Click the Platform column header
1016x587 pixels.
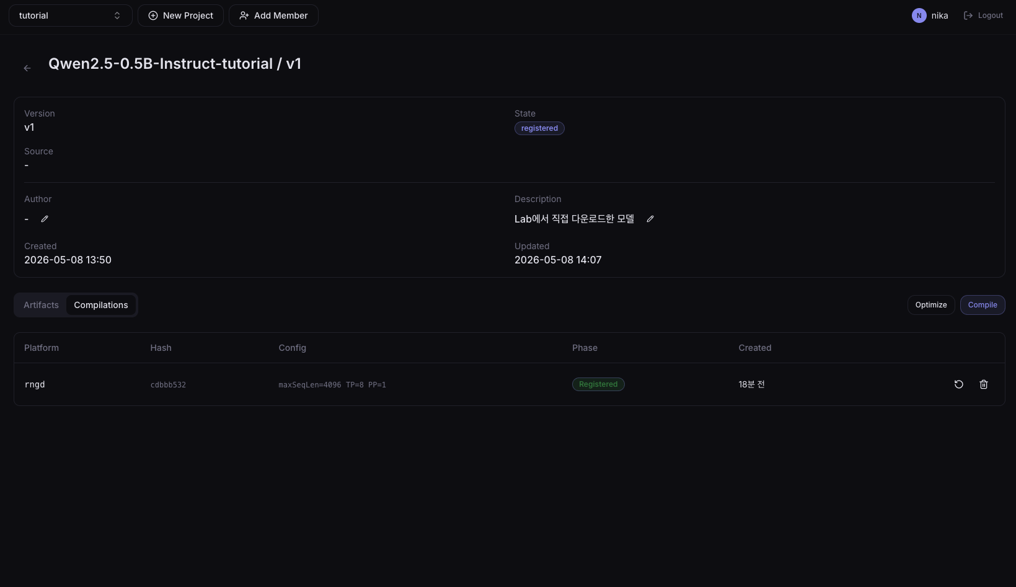[x=42, y=348]
